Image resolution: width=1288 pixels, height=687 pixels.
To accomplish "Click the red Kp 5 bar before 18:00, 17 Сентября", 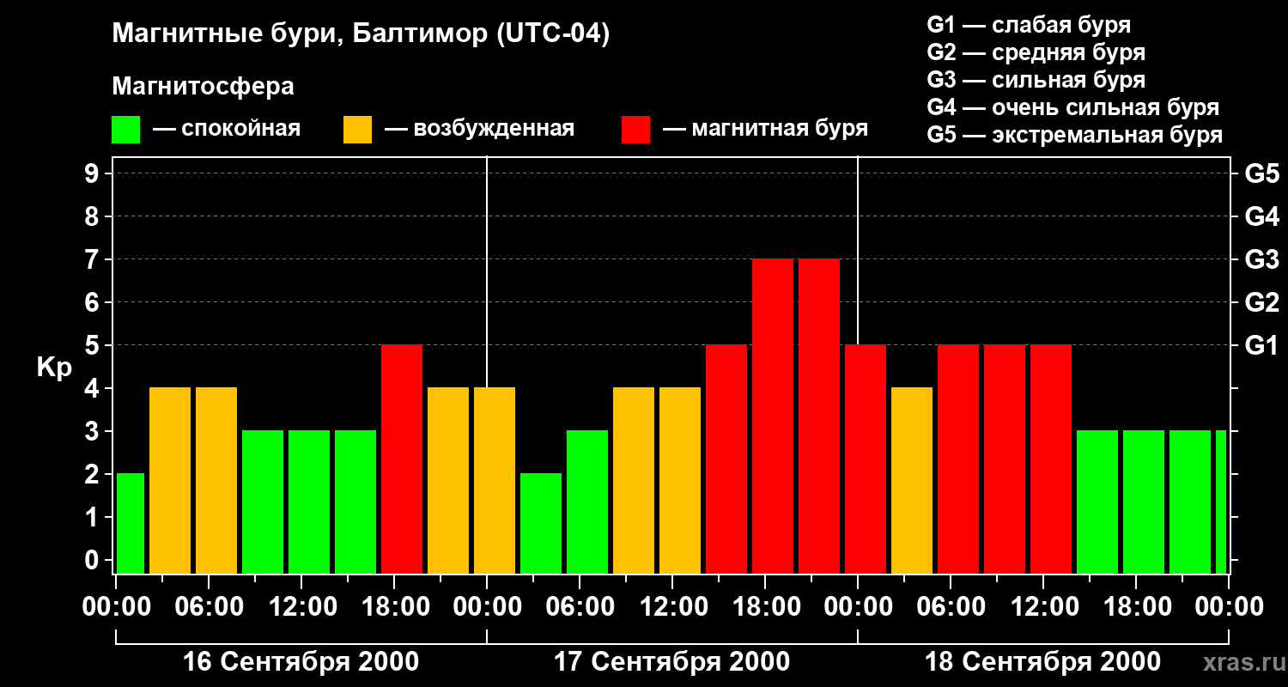I will click(726, 459).
